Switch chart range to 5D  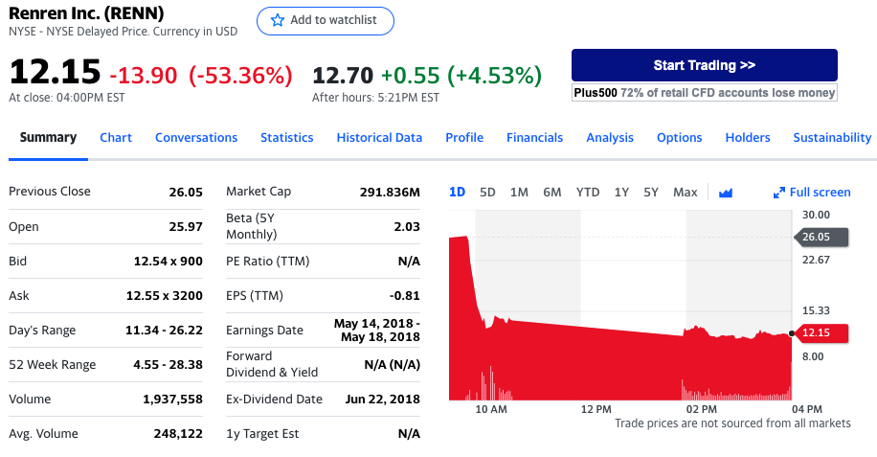[487, 192]
